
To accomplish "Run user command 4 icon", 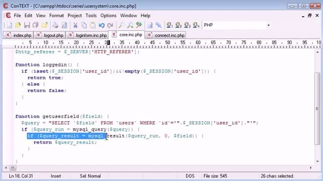I will 196,25.
